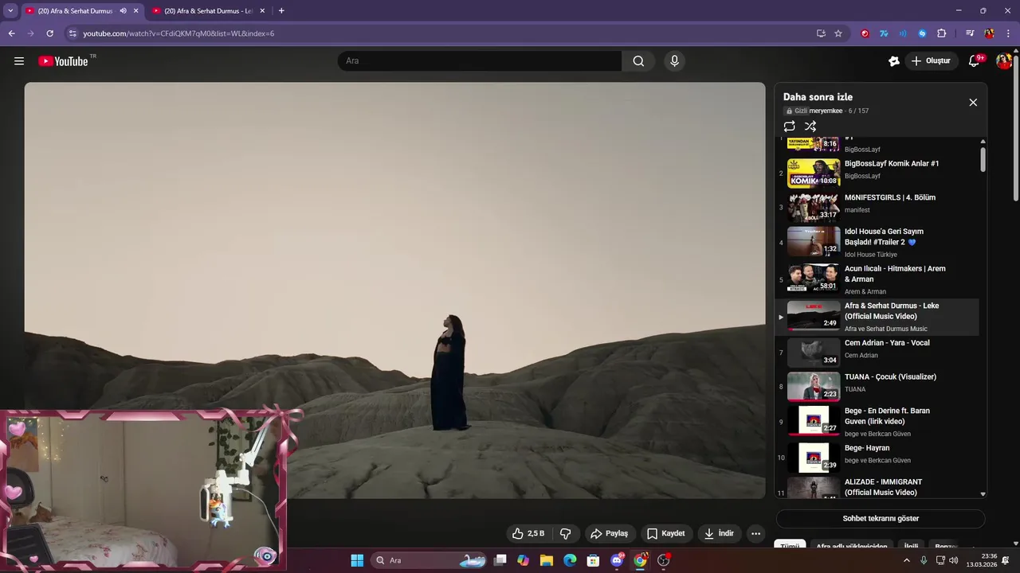The image size is (1020, 573).
Task: Open the Chrome three-dot menu
Action: click(x=1009, y=33)
